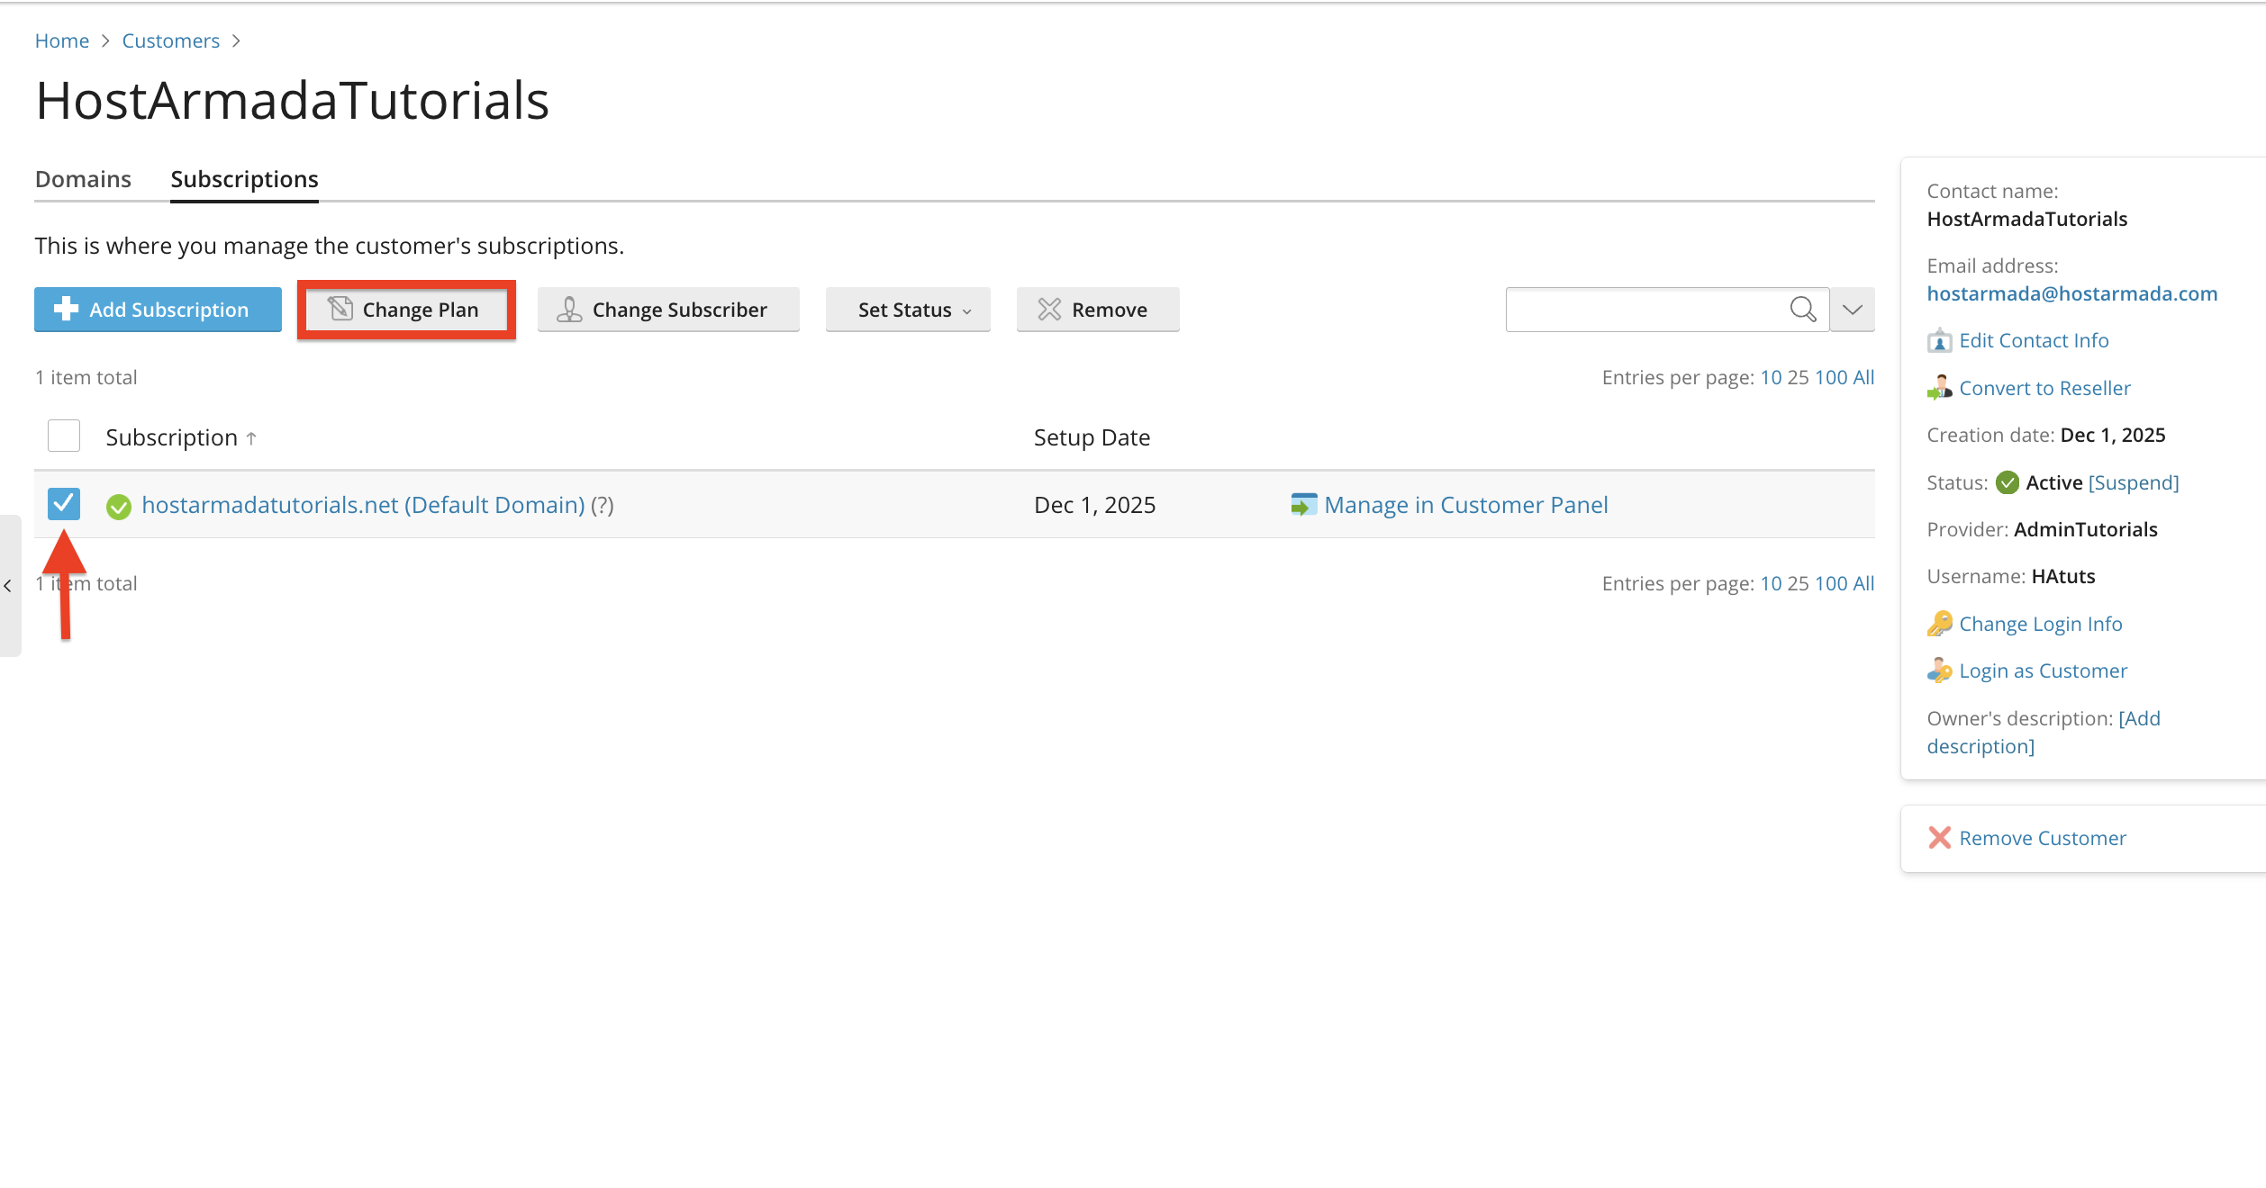2266x1188 pixels.
Task: Click the Login as Customer link
Action: (x=2043, y=670)
